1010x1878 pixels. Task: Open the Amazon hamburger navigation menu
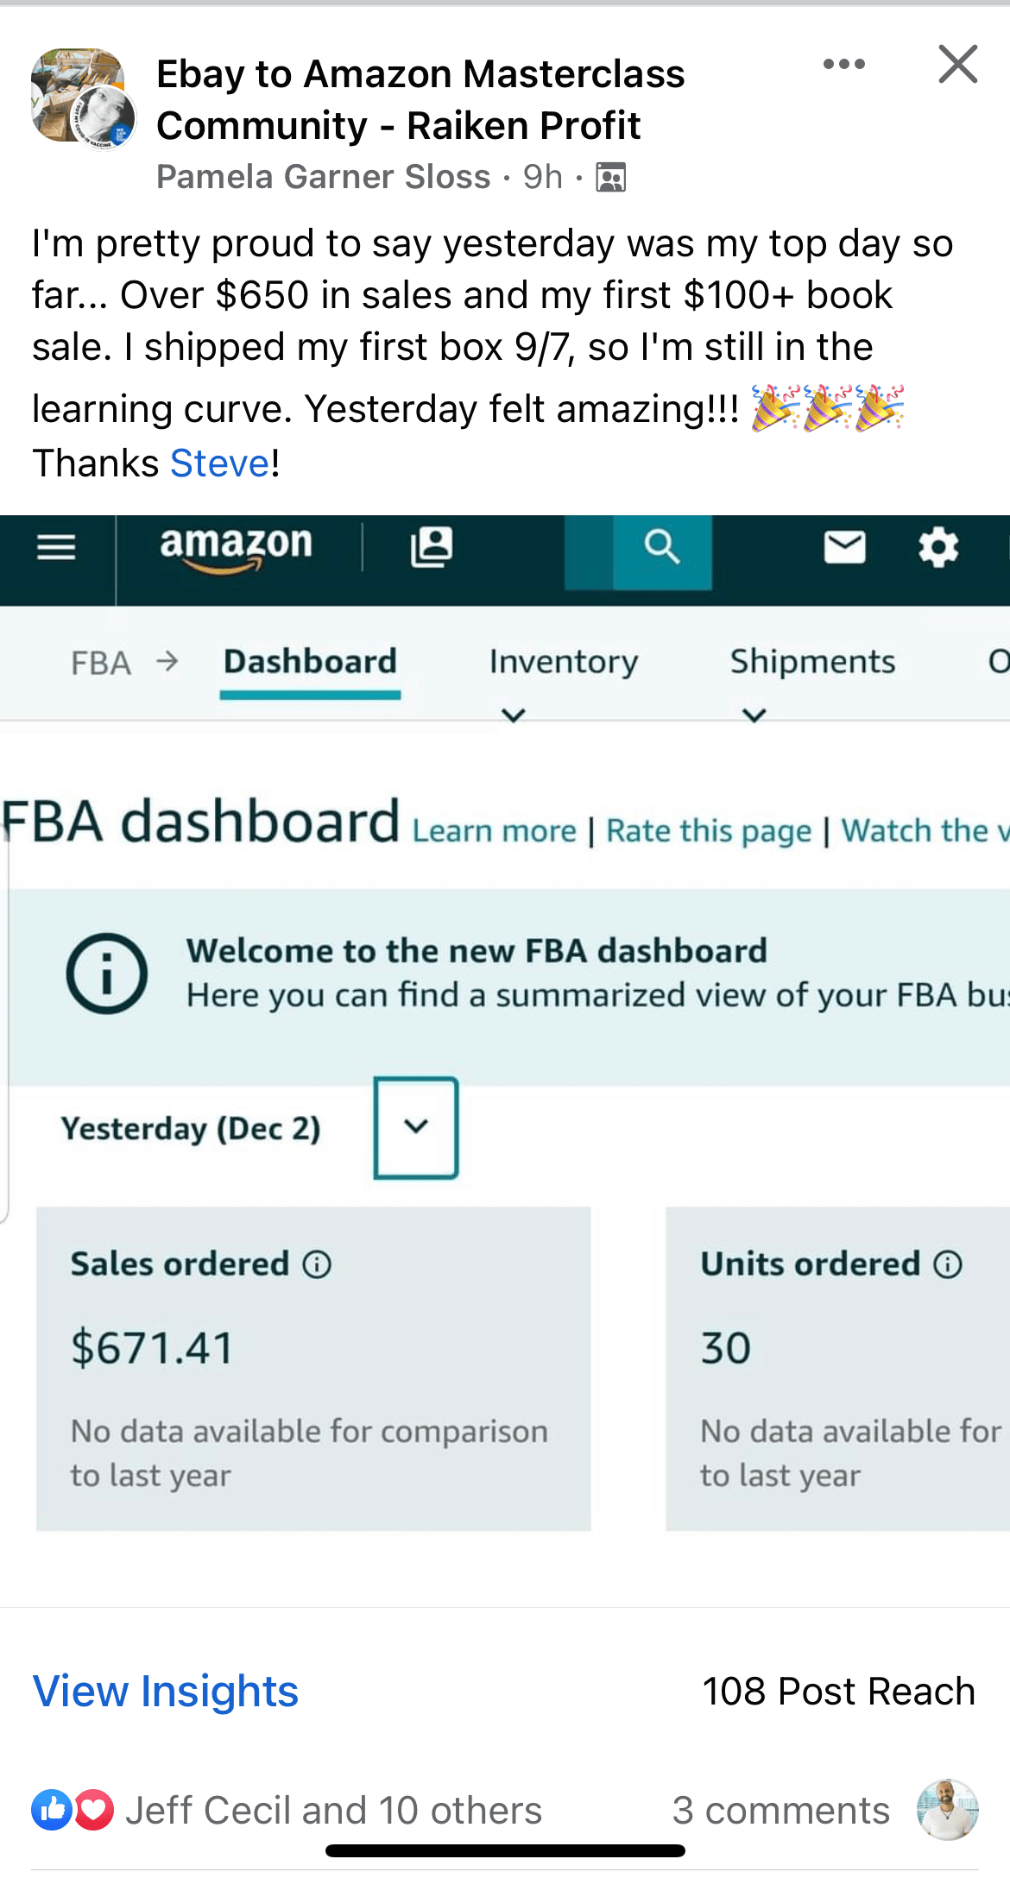(54, 547)
